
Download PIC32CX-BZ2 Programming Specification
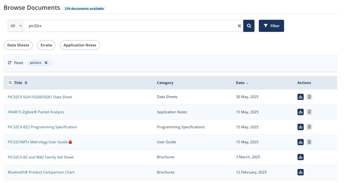coord(300,127)
